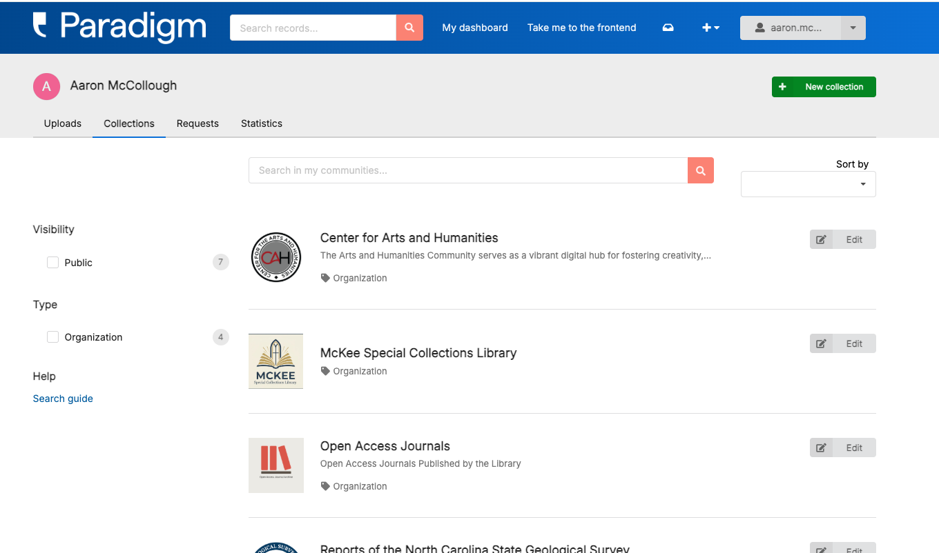Viewport: 939px width, 553px height.
Task: Switch to the Uploads tab
Action: pyautogui.click(x=63, y=123)
